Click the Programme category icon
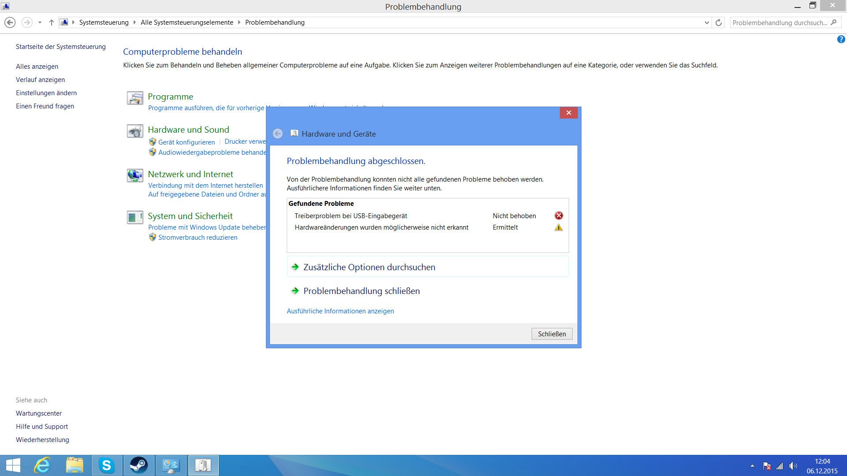847x476 pixels. pyautogui.click(x=135, y=98)
